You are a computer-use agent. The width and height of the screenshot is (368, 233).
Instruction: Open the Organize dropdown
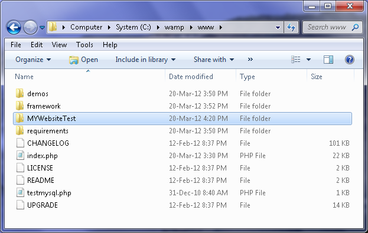tap(33, 60)
